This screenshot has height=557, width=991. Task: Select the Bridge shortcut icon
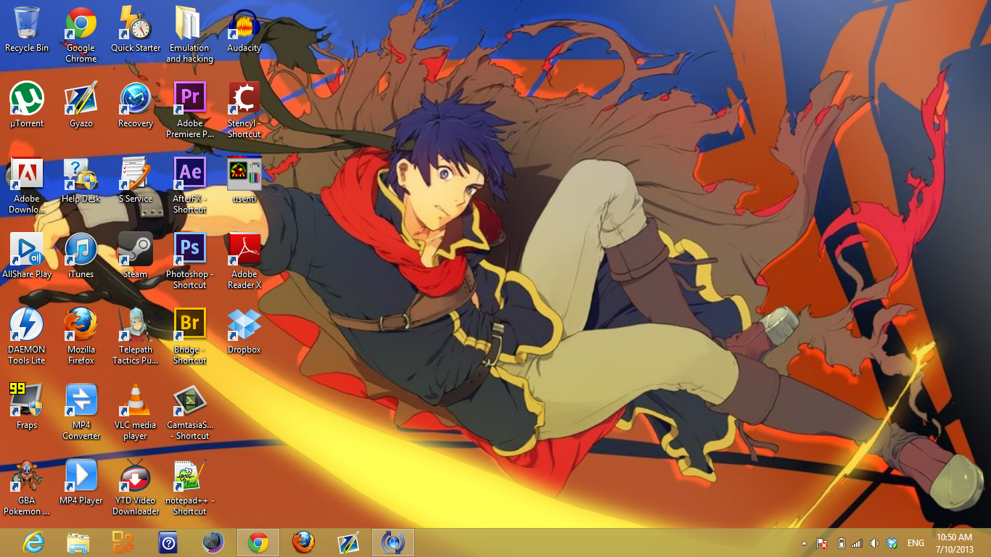coord(190,337)
